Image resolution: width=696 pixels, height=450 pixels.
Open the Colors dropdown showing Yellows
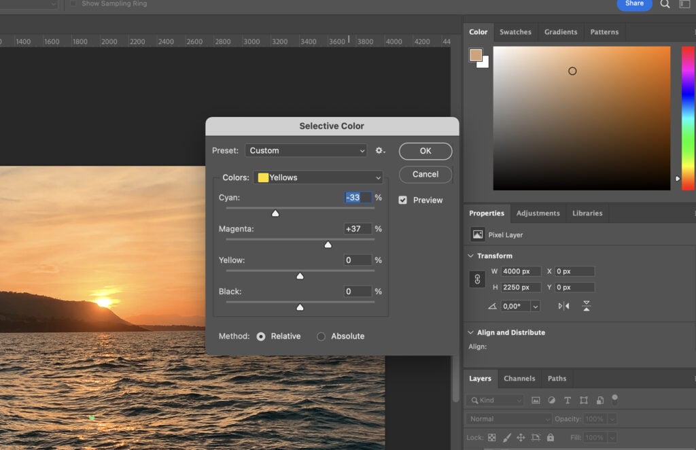[318, 177]
